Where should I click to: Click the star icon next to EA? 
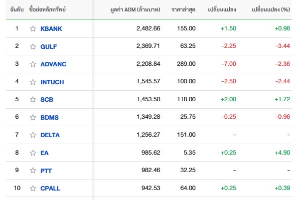click(33, 153)
